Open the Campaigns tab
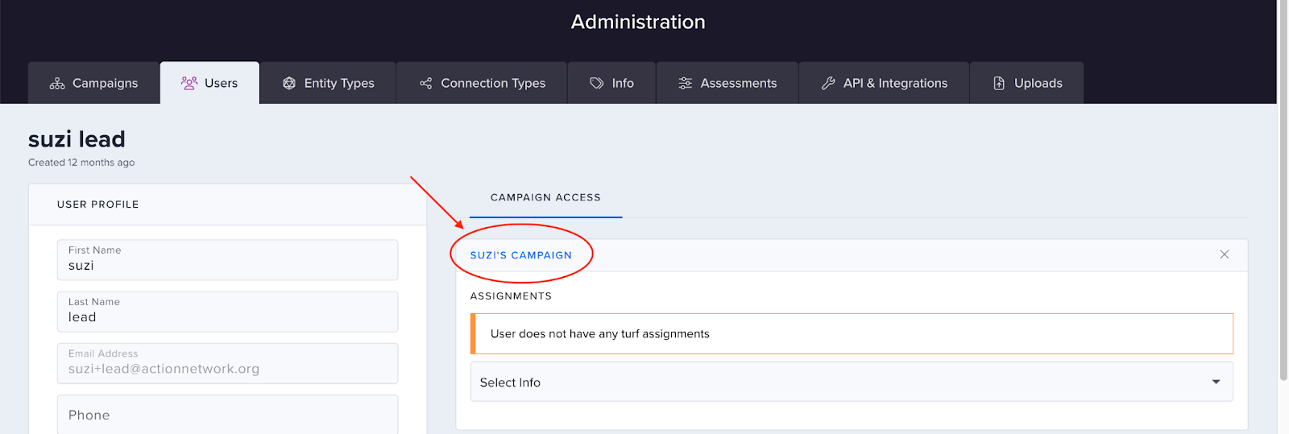The image size is (1289, 434). pos(93,83)
